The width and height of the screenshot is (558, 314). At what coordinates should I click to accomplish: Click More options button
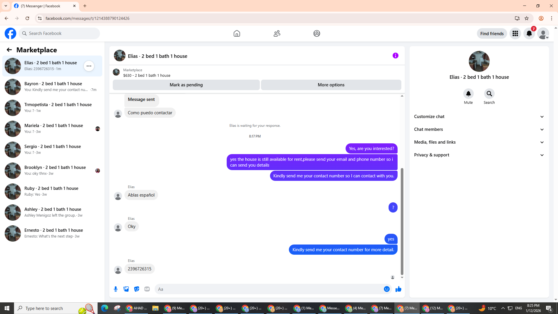coord(331,85)
